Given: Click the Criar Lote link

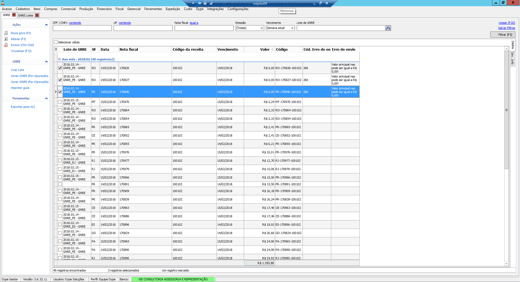Looking at the screenshot, I should point(17,70).
